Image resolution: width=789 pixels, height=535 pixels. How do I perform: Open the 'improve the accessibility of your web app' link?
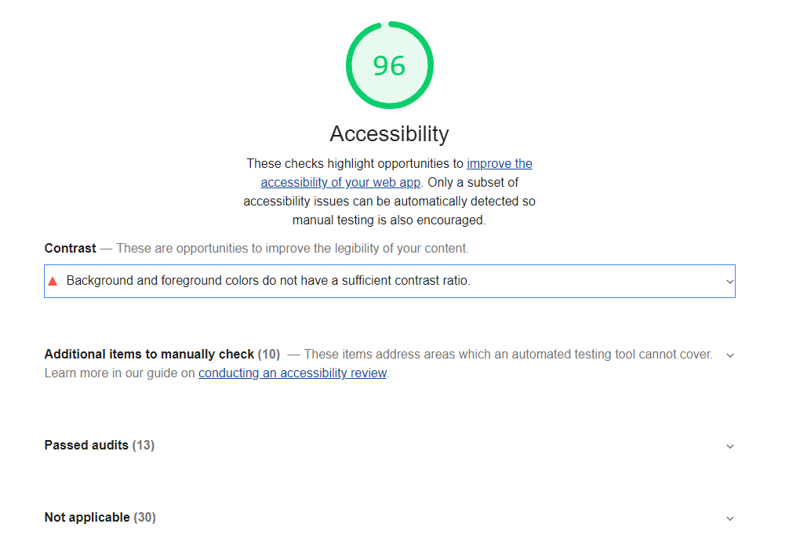[499, 164]
